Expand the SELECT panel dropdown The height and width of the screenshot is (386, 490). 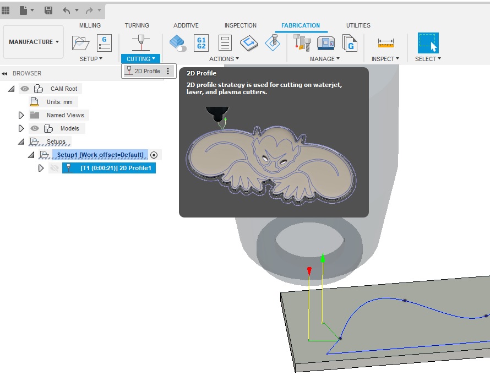[x=428, y=59]
